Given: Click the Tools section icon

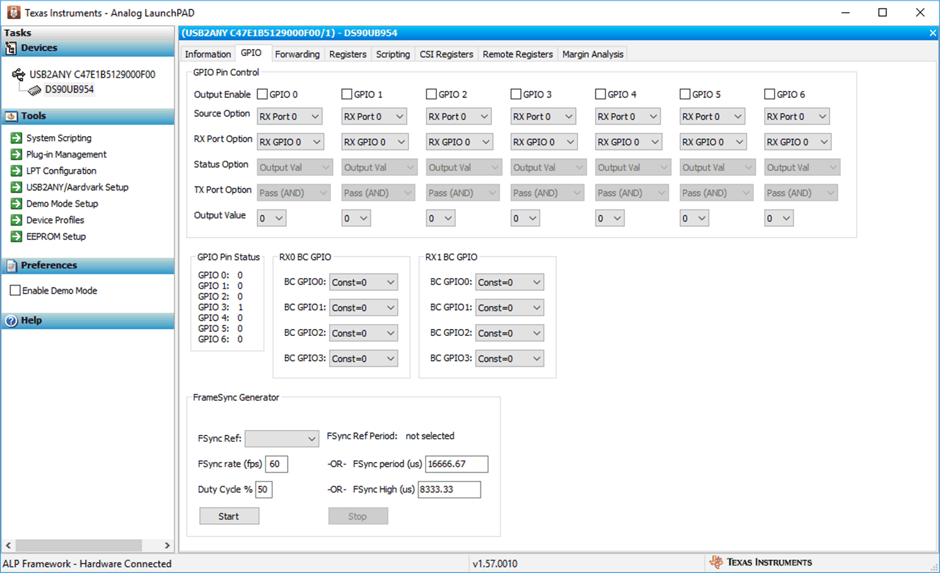Looking at the screenshot, I should tap(11, 116).
